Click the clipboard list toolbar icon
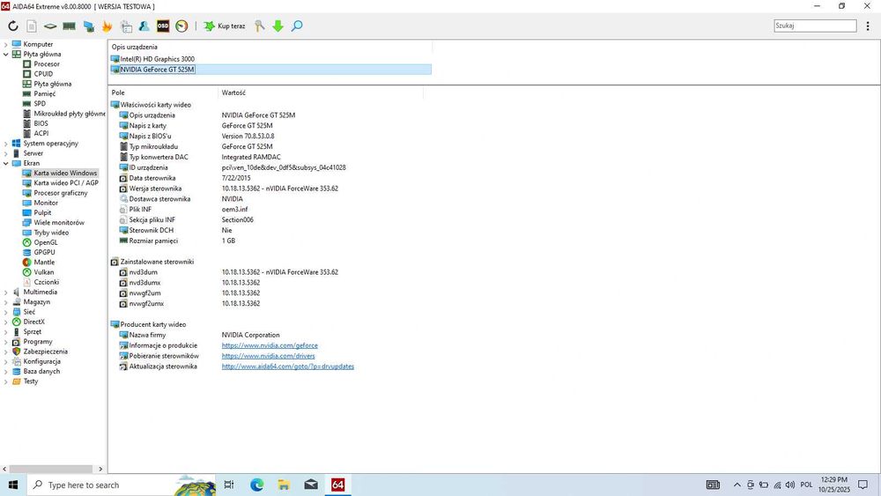The width and height of the screenshot is (881, 496). (x=126, y=26)
